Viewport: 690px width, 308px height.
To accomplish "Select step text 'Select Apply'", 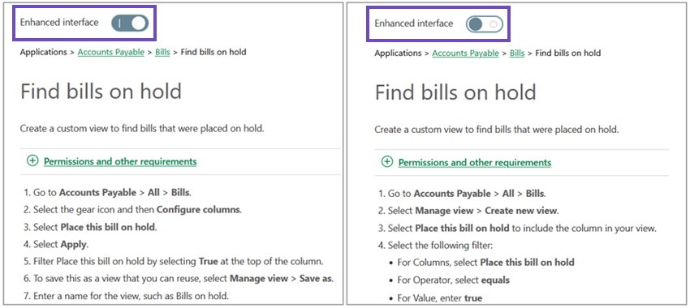I will (x=61, y=244).
